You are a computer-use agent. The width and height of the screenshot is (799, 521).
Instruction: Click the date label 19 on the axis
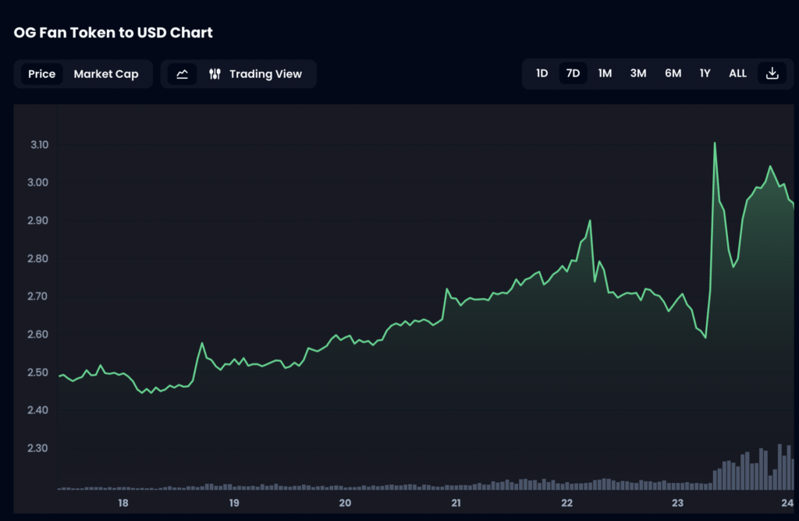[x=234, y=503]
